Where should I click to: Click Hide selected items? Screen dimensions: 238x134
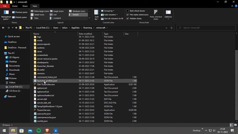[x=156, y=15]
